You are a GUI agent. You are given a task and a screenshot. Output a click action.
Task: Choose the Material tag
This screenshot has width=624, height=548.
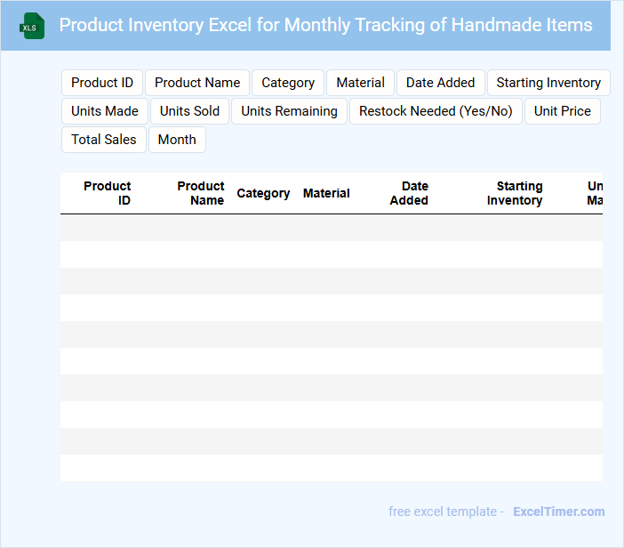(360, 83)
